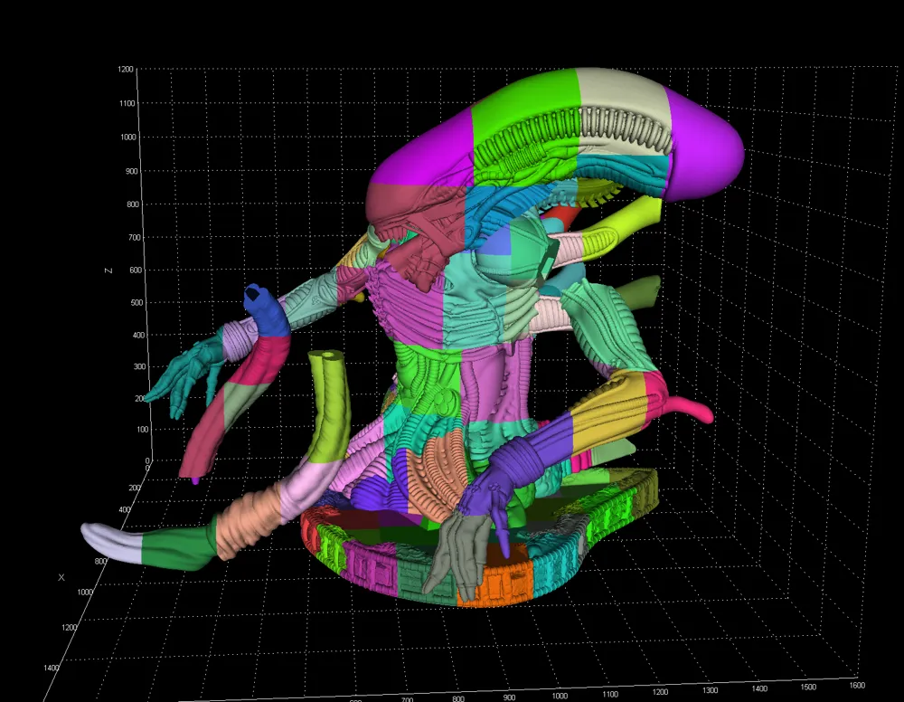This screenshot has height=702, width=904.
Task: Click the 1200 tick on the X axis
Action: pos(70,628)
